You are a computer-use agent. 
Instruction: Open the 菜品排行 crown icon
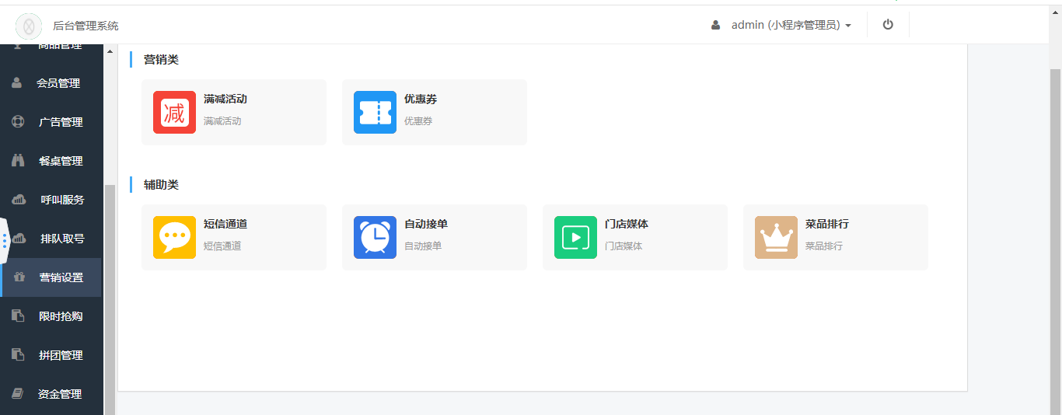click(x=776, y=237)
